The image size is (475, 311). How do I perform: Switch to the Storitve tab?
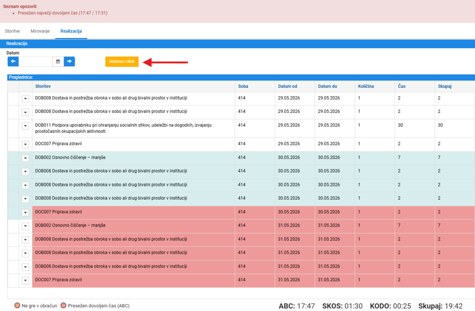pyautogui.click(x=12, y=31)
